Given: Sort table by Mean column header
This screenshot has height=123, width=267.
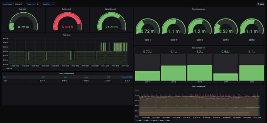Looking at the screenshot, I should point(86,77).
